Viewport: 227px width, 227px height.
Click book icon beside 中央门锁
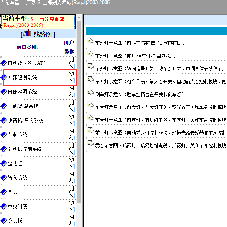4,206
